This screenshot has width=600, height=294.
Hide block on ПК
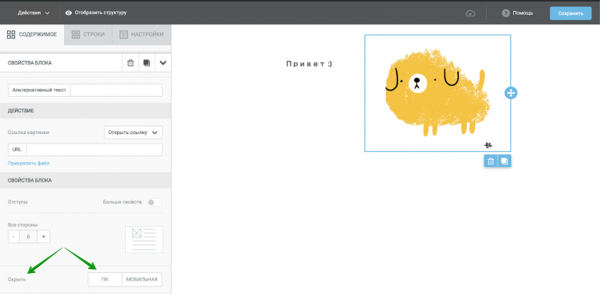click(105, 279)
